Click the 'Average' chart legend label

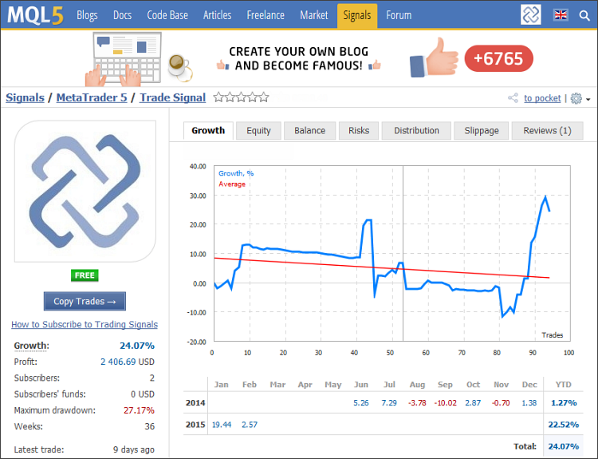[232, 184]
